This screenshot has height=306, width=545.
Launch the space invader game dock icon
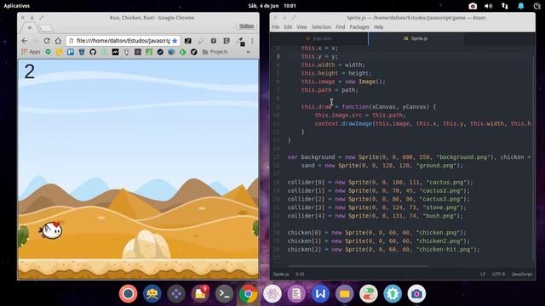[x=152, y=294]
